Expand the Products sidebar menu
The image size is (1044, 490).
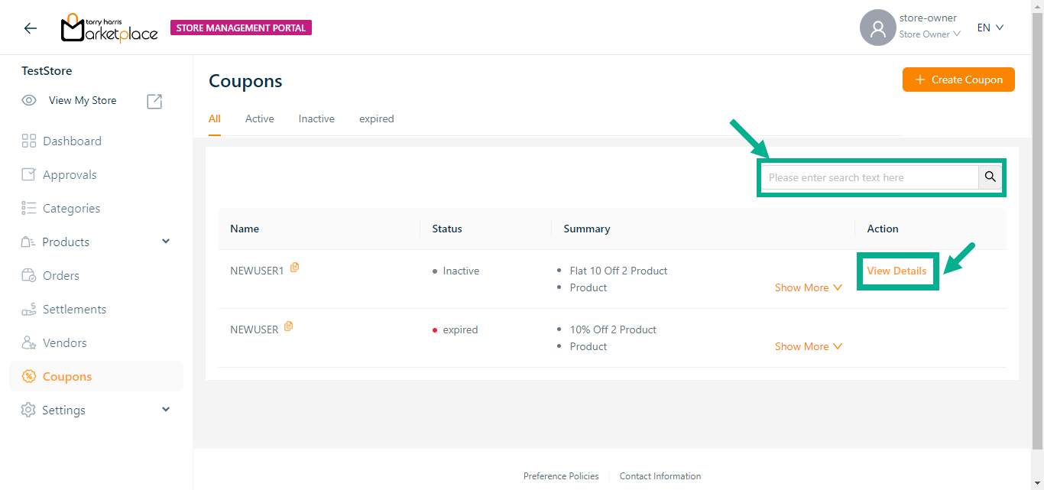tap(167, 242)
